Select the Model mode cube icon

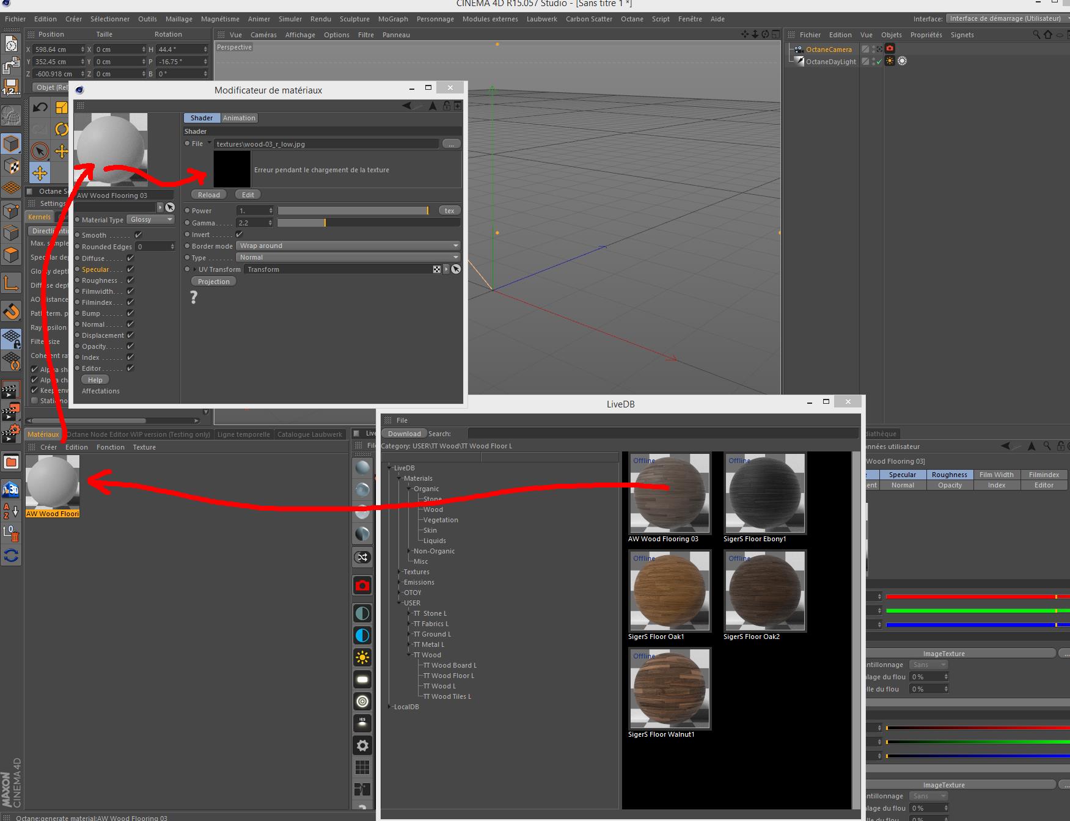(x=11, y=144)
